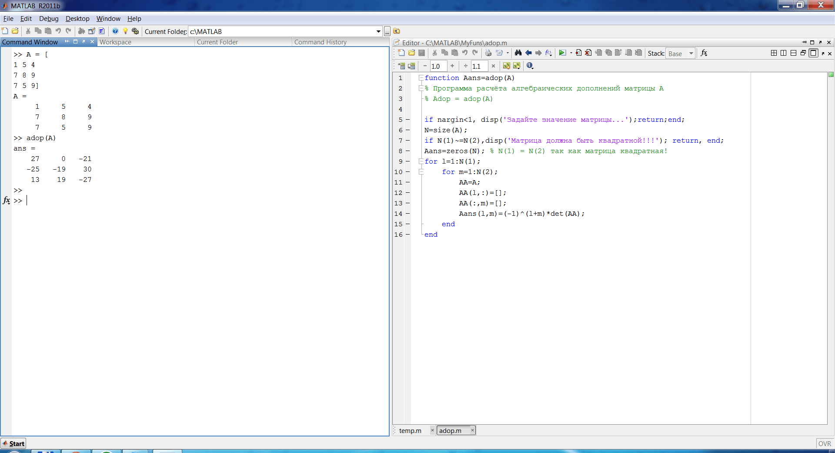The height and width of the screenshot is (453, 835).
Task: Collapse the for loop code fold at line 9
Action: 421,161
